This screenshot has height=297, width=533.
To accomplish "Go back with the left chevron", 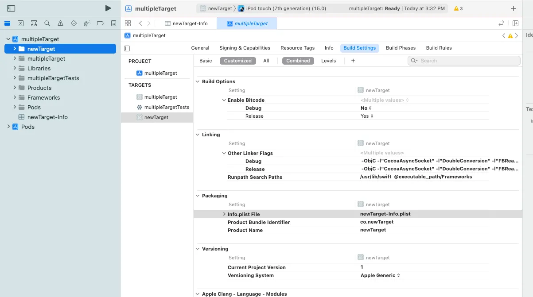I will [x=140, y=23].
